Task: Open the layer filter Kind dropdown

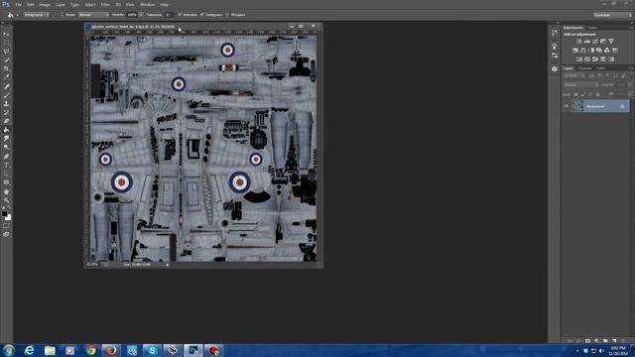Action: (x=573, y=75)
